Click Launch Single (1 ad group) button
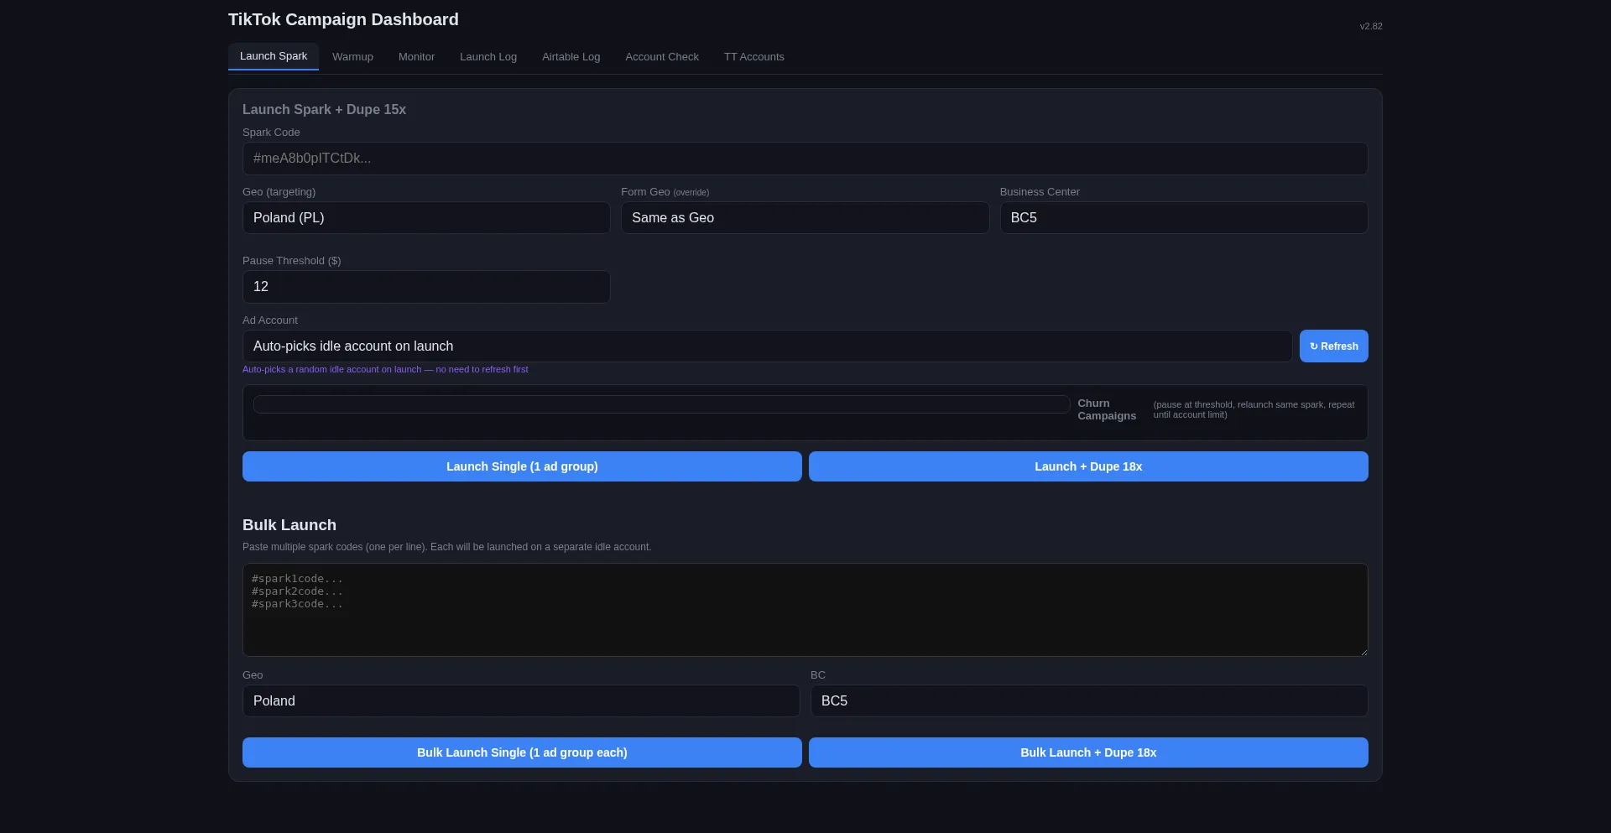 522,466
